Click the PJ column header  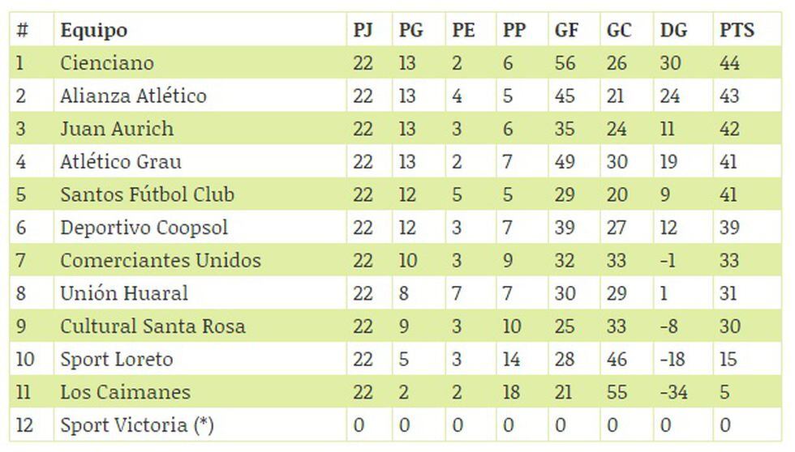point(363,31)
